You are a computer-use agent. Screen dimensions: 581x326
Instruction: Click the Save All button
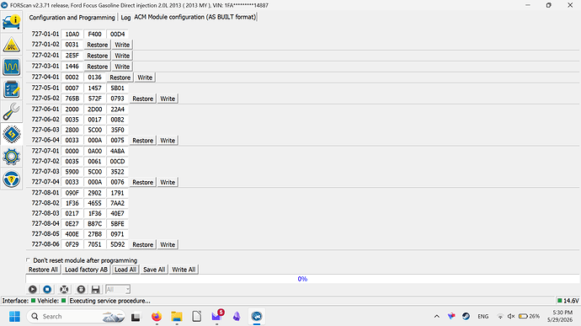click(x=154, y=270)
